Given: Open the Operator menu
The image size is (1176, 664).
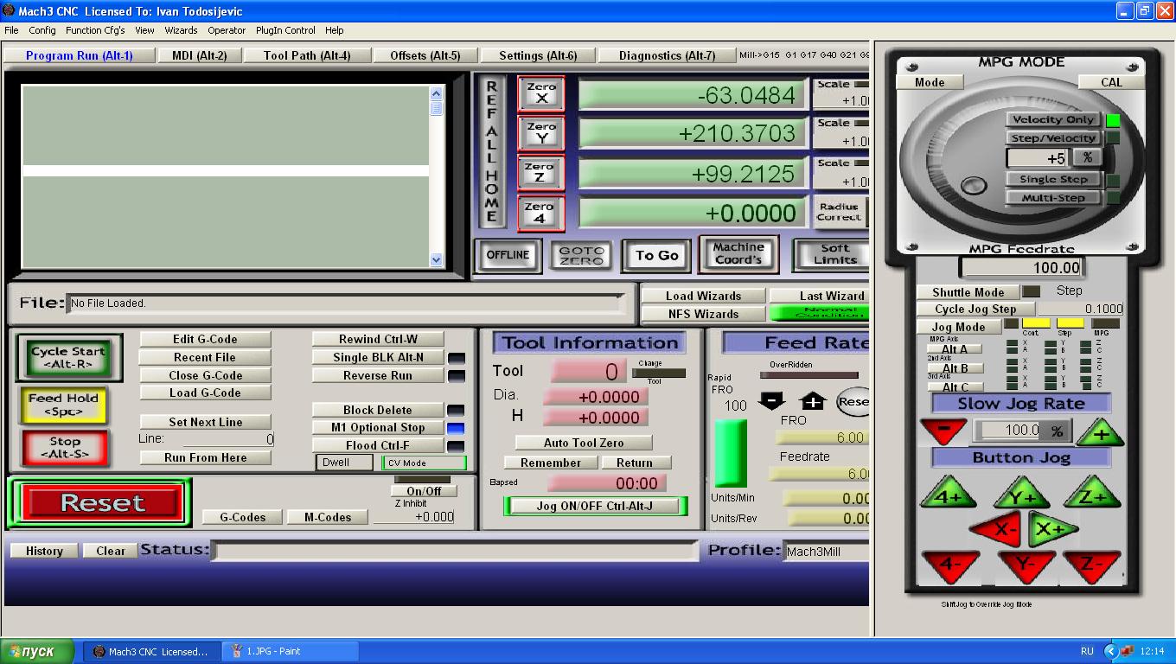Looking at the screenshot, I should coord(227,30).
